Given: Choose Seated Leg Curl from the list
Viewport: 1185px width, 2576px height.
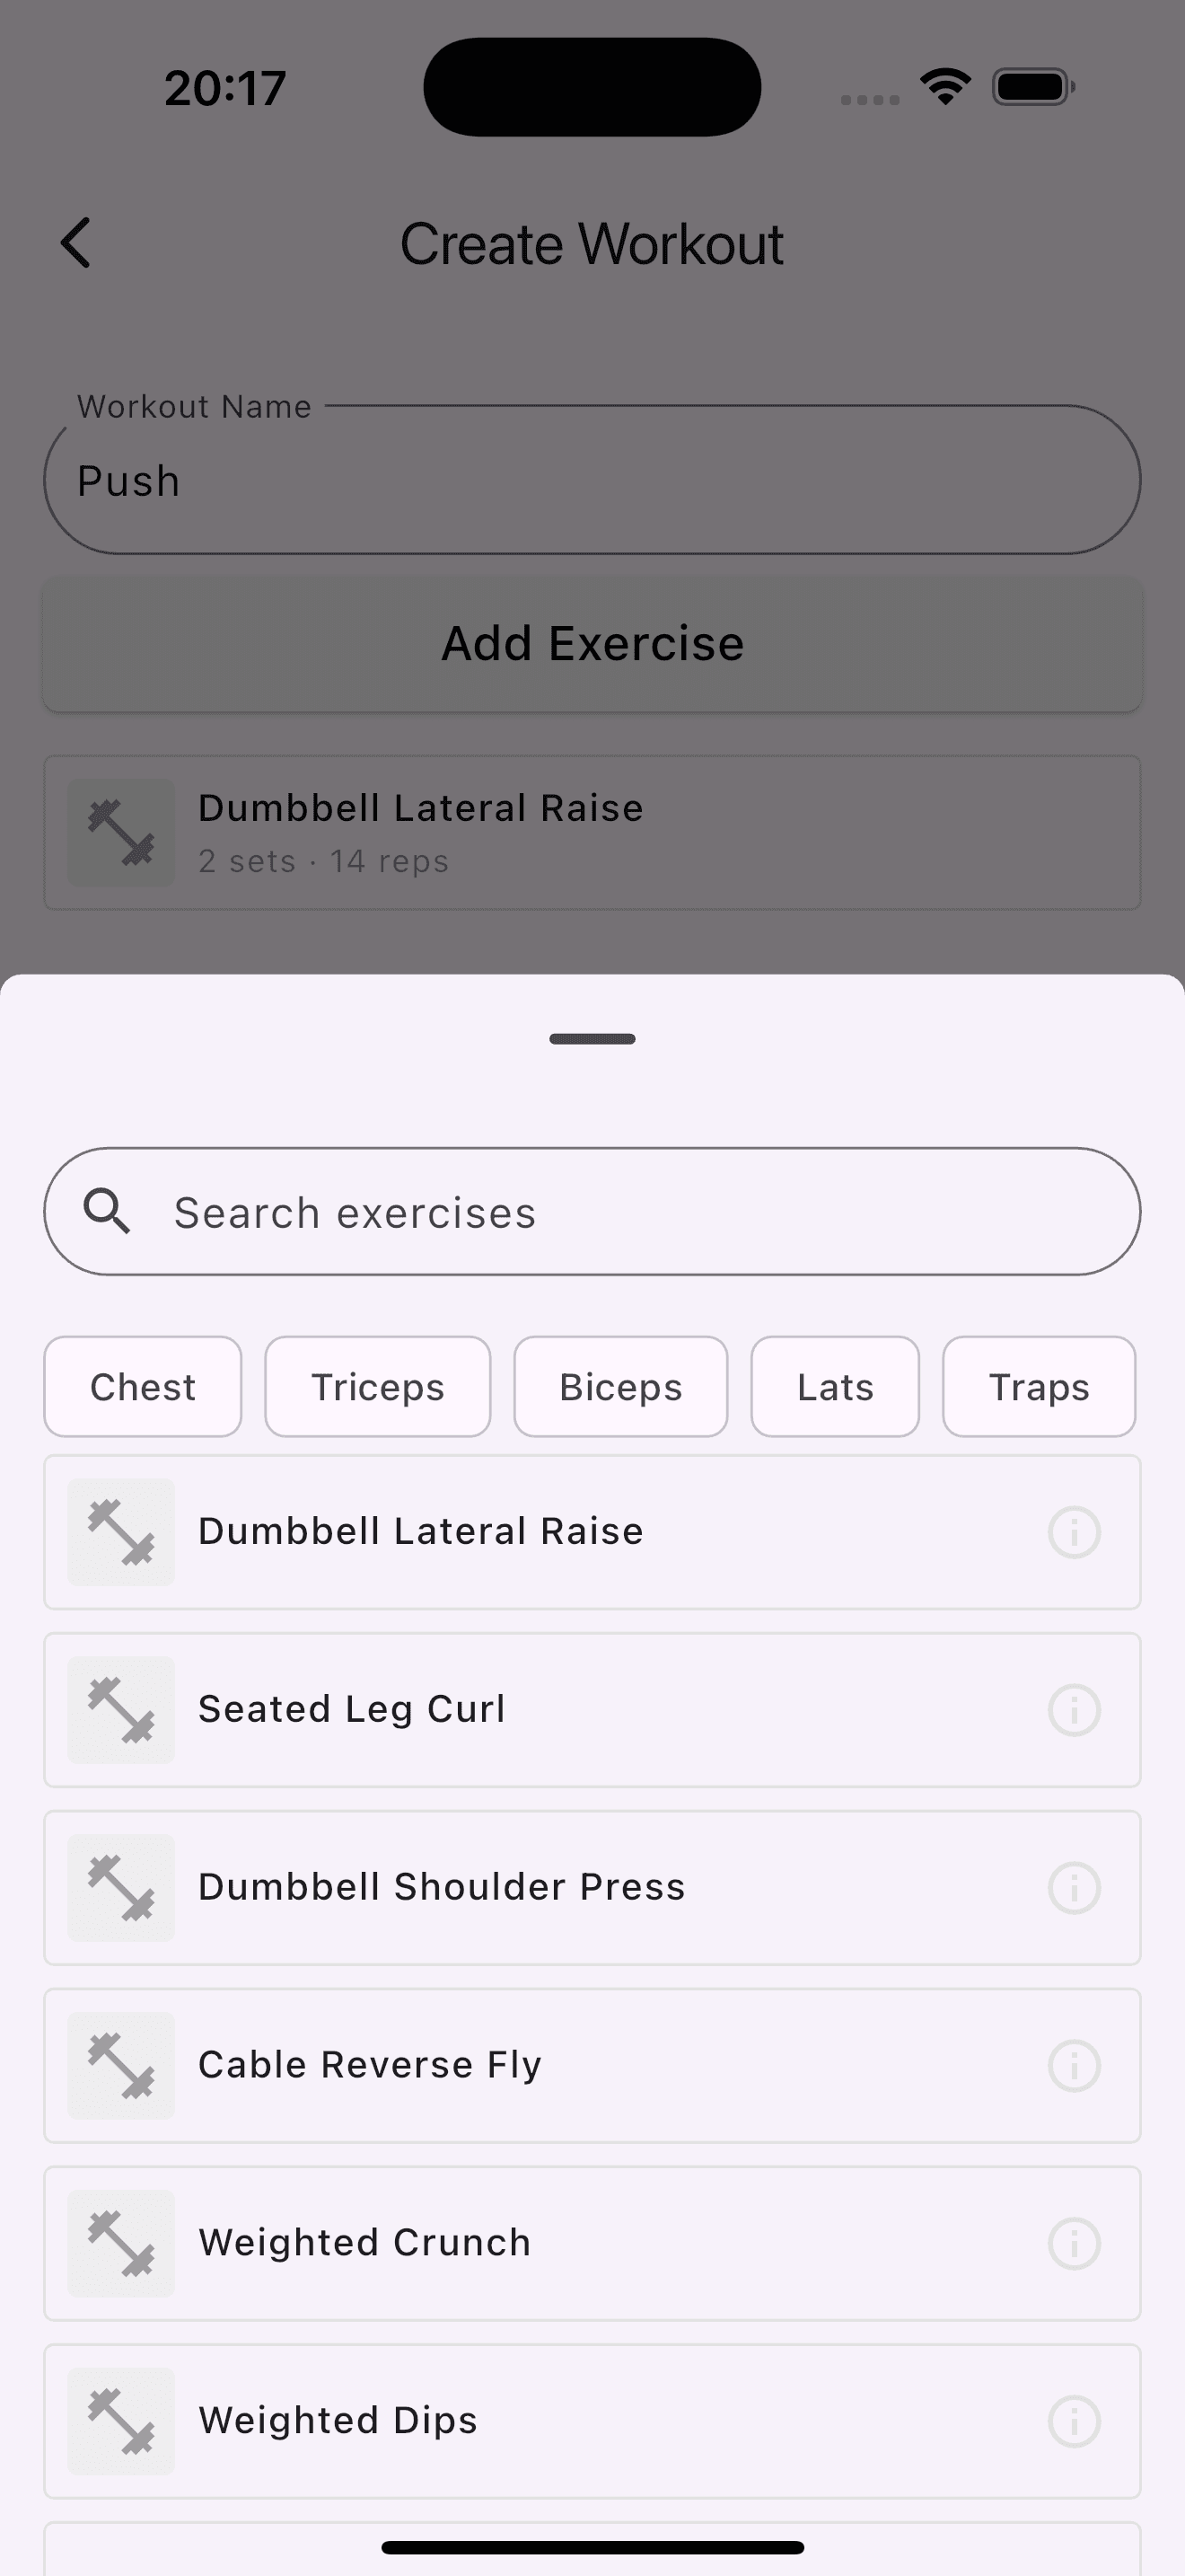Looking at the screenshot, I should 592,1710.
